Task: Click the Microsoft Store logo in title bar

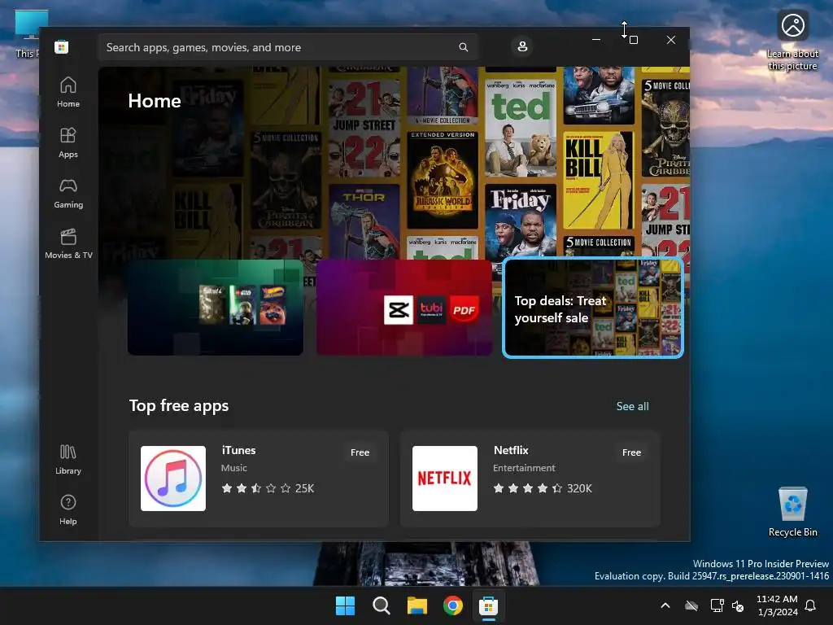Action: tap(61, 47)
